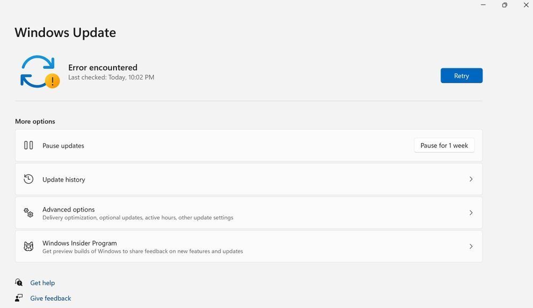The width and height of the screenshot is (533, 308).
Task: Open Advanced options chevron arrow
Action: (471, 213)
